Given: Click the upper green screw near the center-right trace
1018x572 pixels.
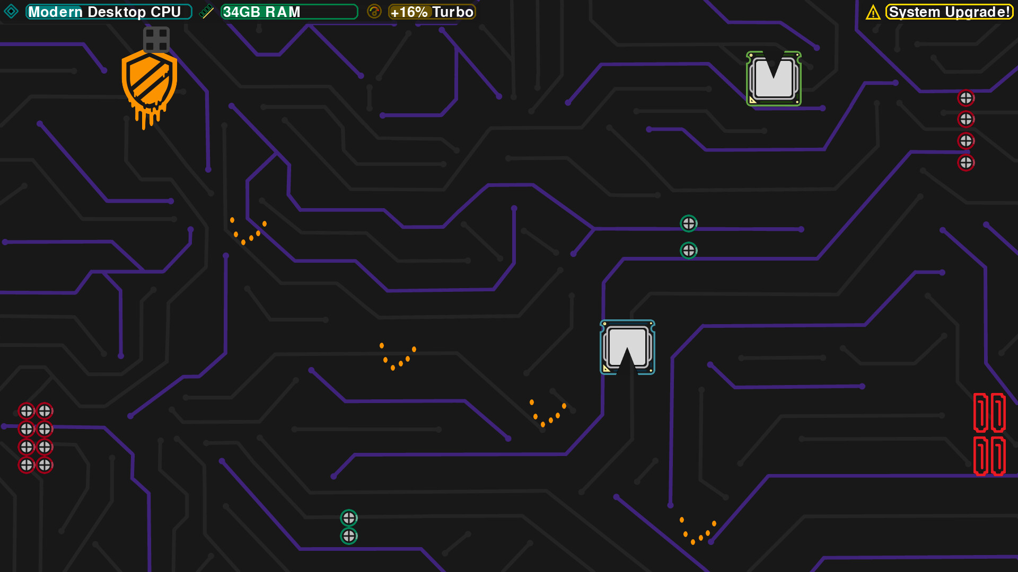Looking at the screenshot, I should tap(689, 224).
